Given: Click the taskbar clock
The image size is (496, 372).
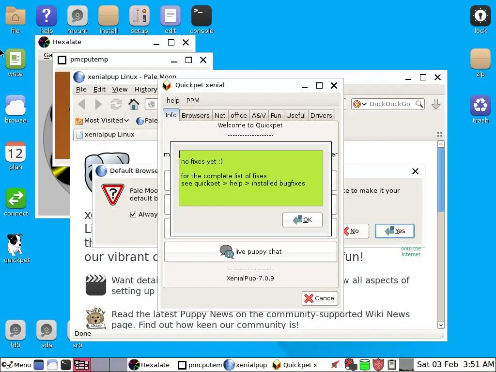Looking at the screenshot, I should pyautogui.click(x=455, y=364).
